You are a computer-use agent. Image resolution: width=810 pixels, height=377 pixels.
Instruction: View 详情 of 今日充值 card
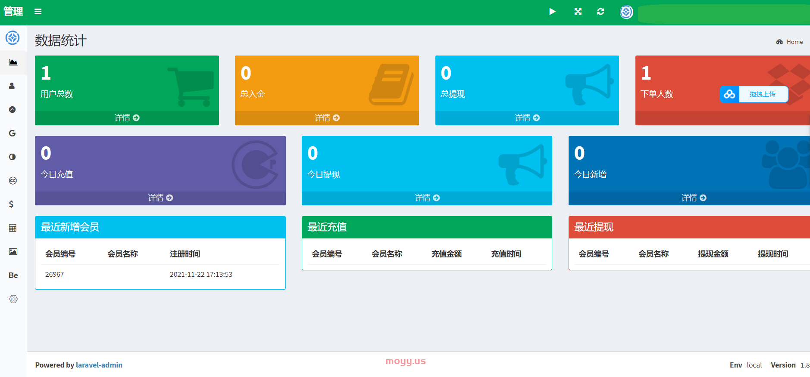[x=160, y=198]
